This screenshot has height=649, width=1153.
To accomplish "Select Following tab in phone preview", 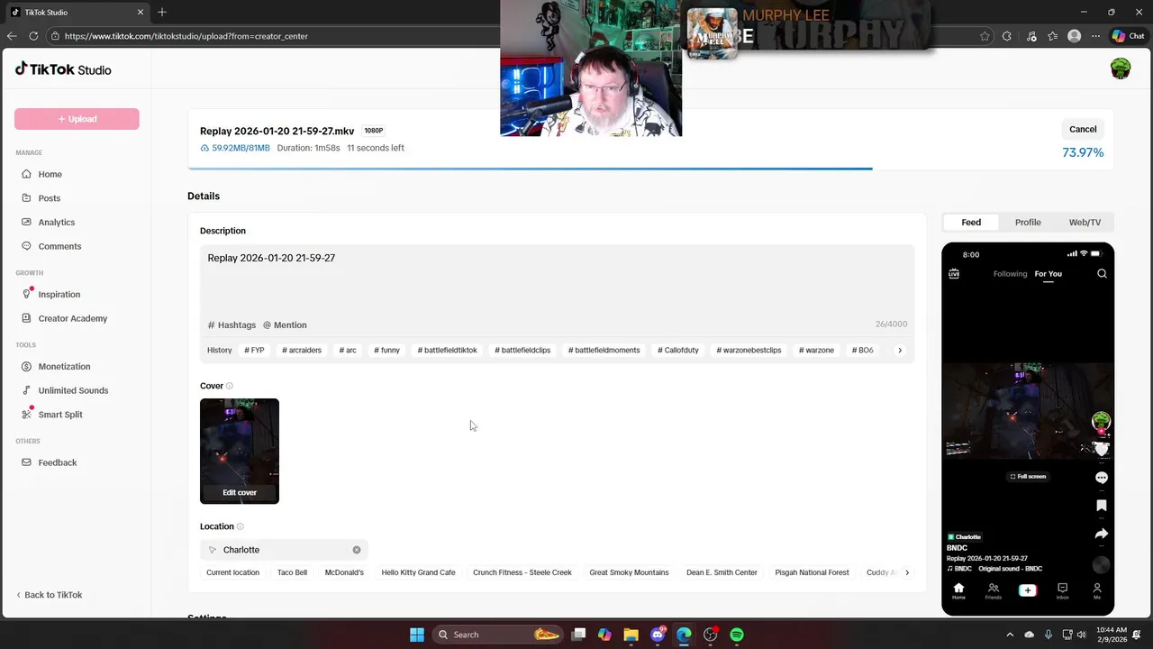I will 1010,274.
